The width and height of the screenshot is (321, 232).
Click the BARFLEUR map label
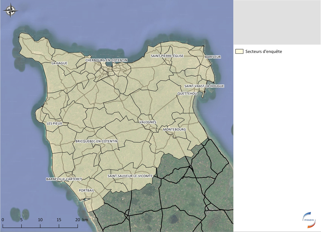click(213, 57)
